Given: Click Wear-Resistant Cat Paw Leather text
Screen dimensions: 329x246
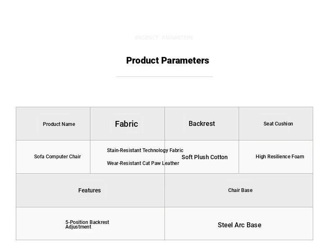Looking at the screenshot, I should tap(143, 163).
